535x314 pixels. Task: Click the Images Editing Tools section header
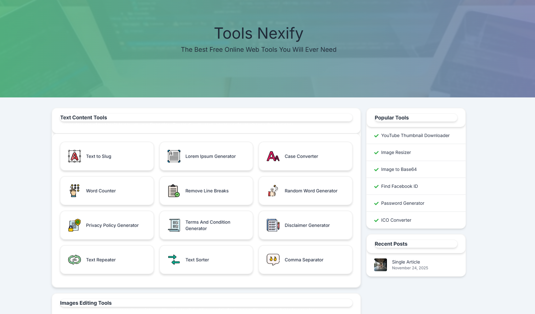86,303
